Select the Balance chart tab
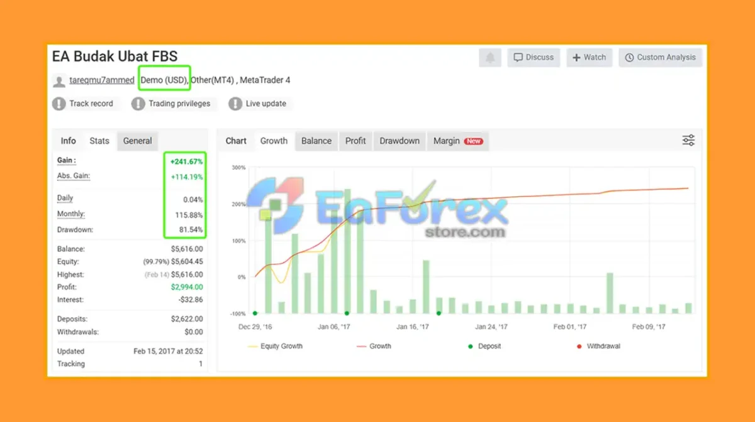Screen dimensions: 755x422 [x=316, y=141]
